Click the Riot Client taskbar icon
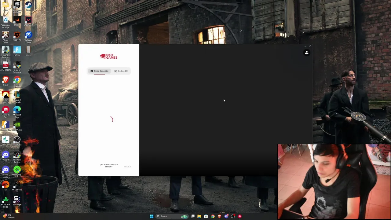 239,216
